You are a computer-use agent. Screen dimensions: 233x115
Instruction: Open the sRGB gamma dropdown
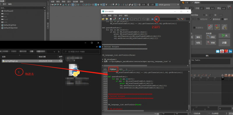pyautogui.click(x=178, y=5)
